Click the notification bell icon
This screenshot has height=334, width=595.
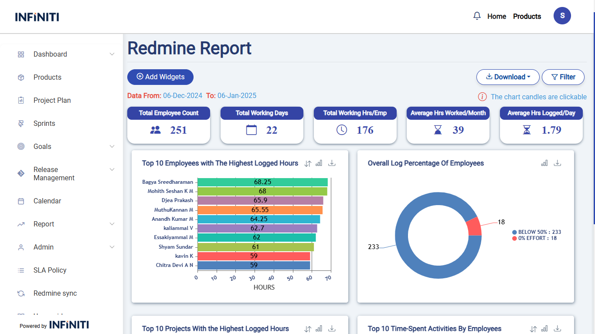coord(477,16)
